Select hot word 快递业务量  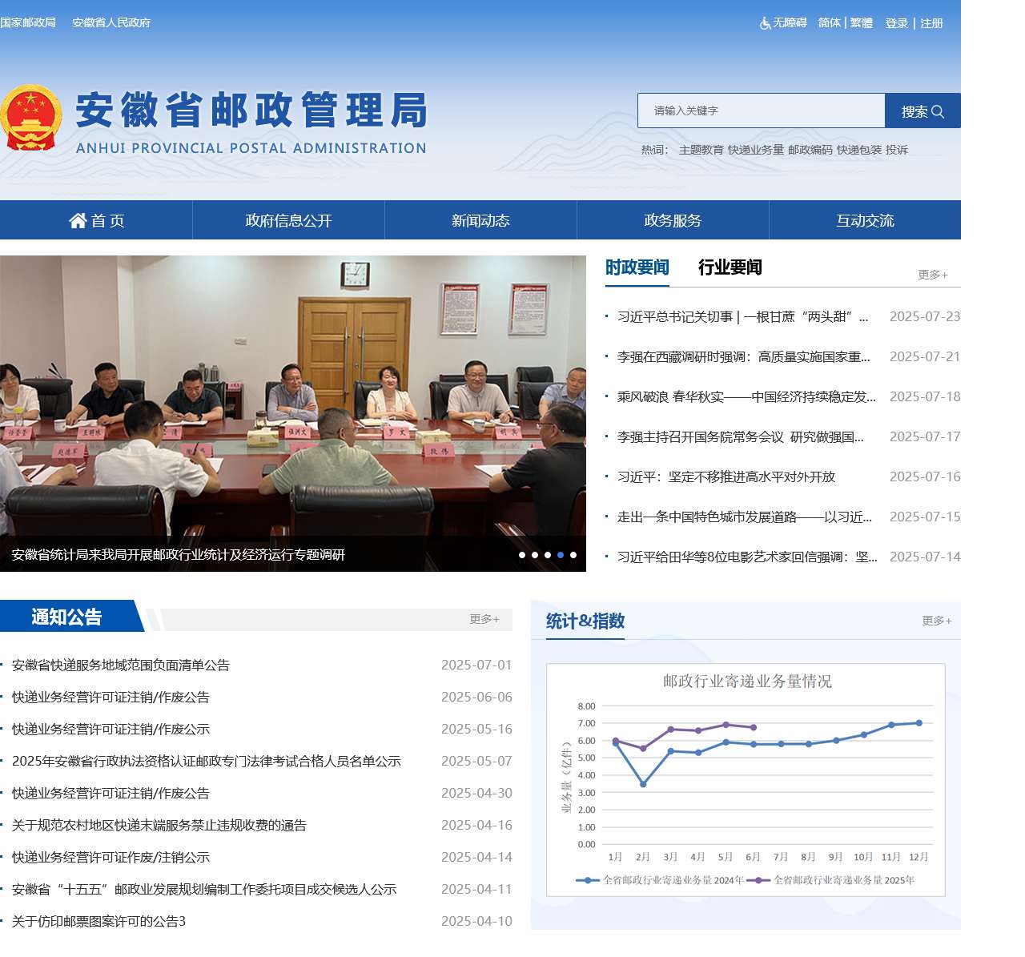(756, 150)
